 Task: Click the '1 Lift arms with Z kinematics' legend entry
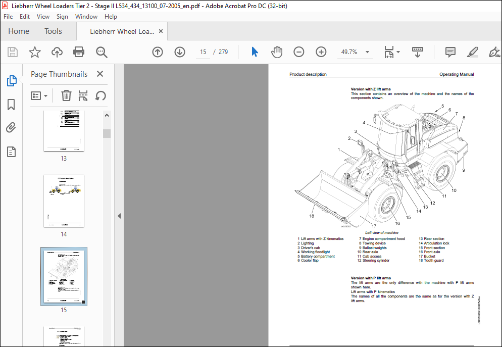pos(321,239)
